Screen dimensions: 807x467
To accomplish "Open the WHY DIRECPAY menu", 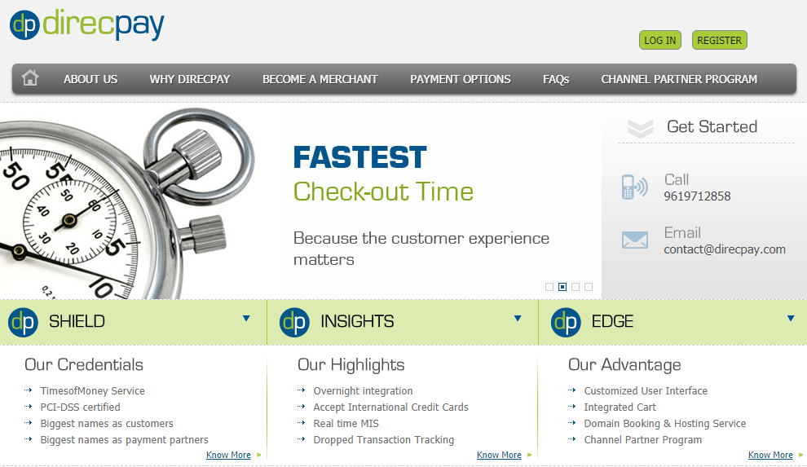I will point(190,79).
